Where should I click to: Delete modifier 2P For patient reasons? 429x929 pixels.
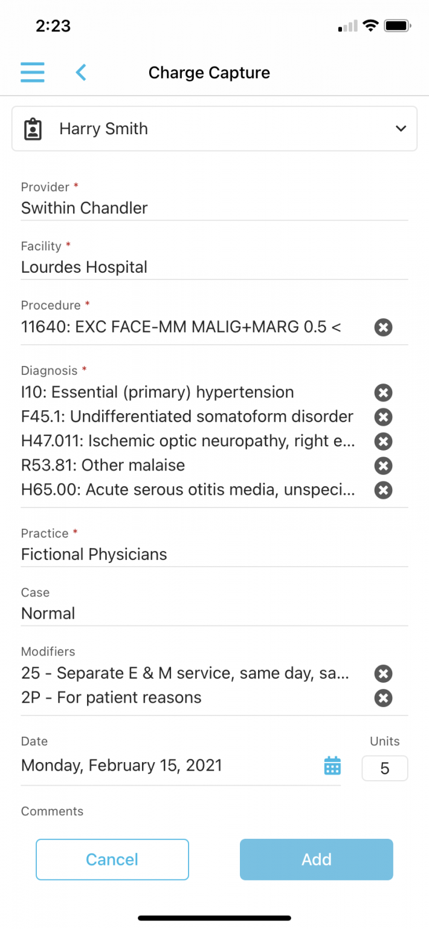pos(383,699)
